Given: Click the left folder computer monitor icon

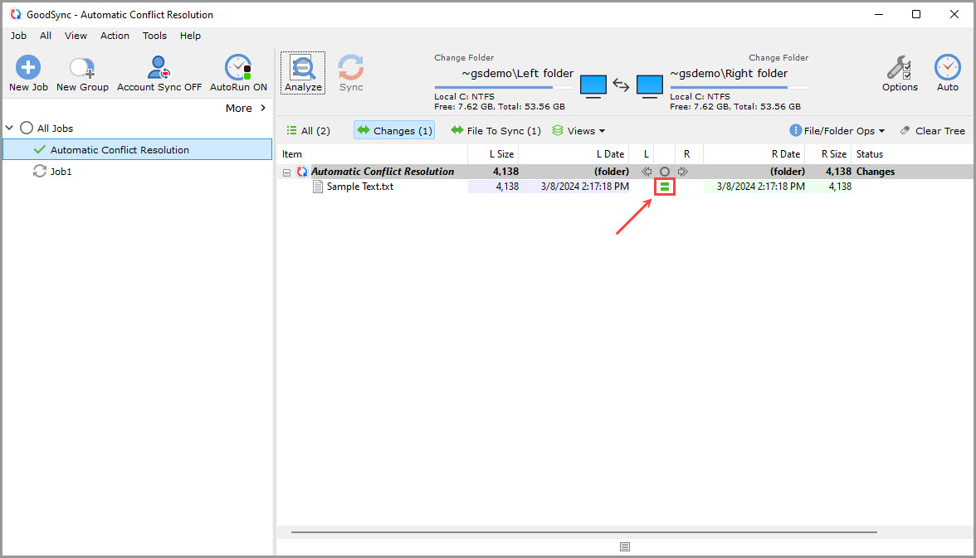Looking at the screenshot, I should point(593,86).
